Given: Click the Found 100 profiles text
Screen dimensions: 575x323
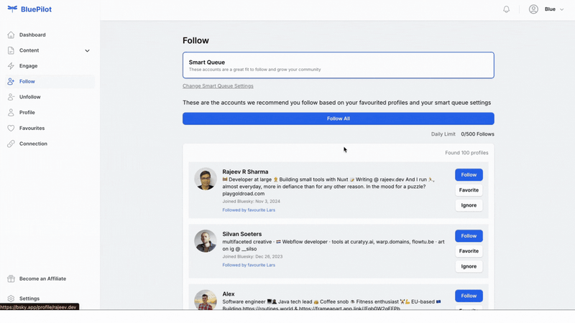Looking at the screenshot, I should click(466, 153).
